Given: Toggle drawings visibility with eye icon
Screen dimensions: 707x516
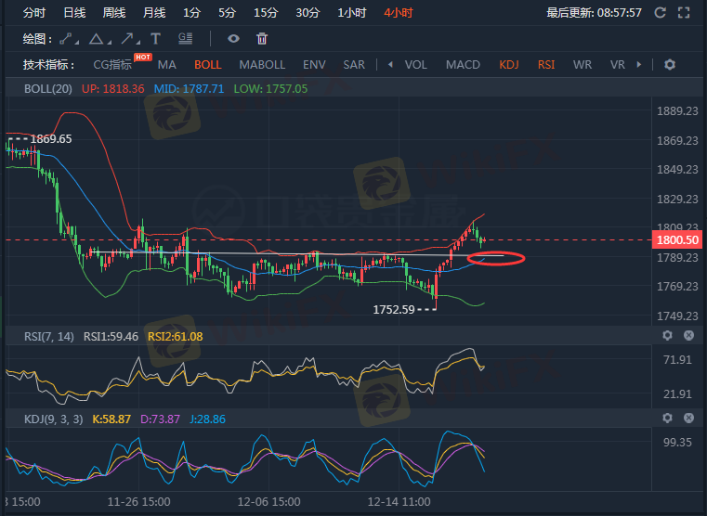Looking at the screenshot, I should pyautogui.click(x=233, y=39).
